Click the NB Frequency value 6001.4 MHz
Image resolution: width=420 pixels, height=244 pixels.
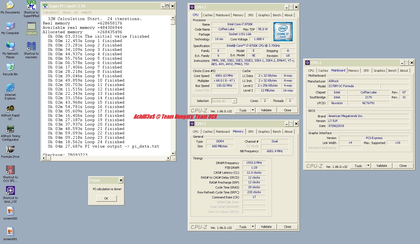pyautogui.click(x=275, y=151)
